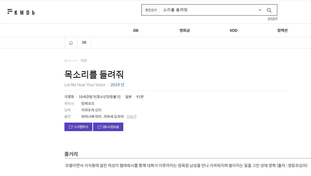The height and width of the screenshot is (176, 311).
Task: Click the KMDb logo
Action: [x=21, y=12]
